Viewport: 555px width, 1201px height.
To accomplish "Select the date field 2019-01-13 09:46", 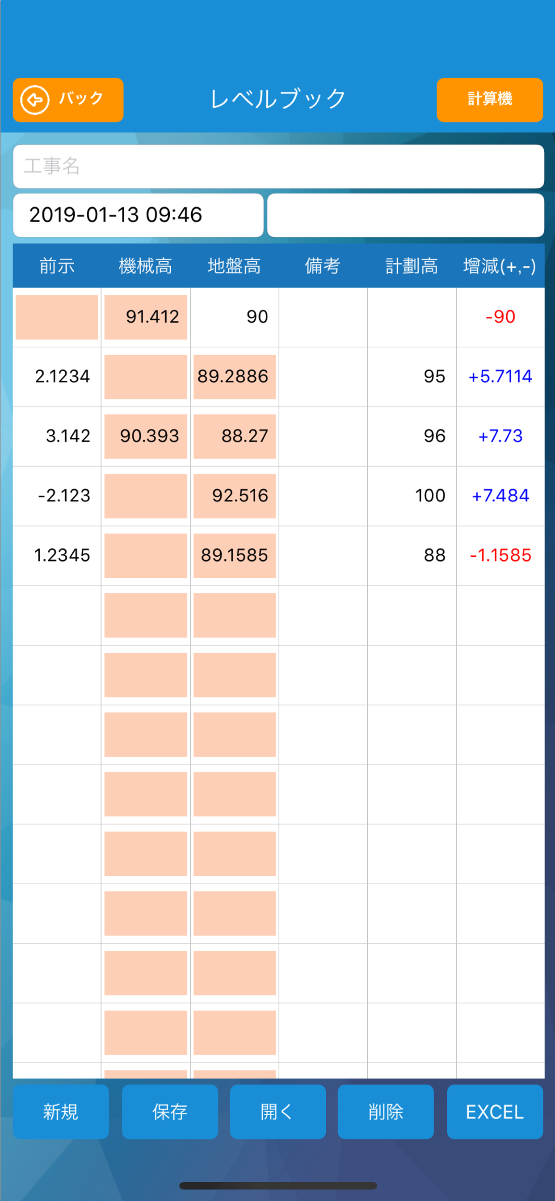I will click(138, 215).
